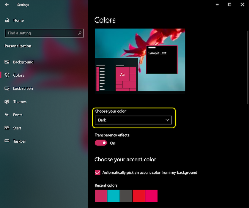Image resolution: width=249 pixels, height=208 pixels.
Task: Pick the teal recent color swatch
Action: [x=113, y=196]
